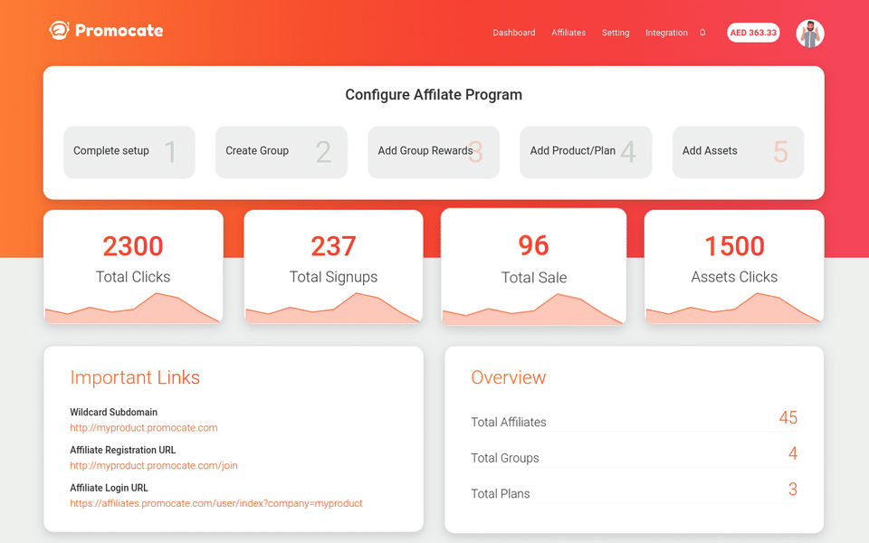
Task: Select the Add Group Rewards step 3
Action: point(434,152)
